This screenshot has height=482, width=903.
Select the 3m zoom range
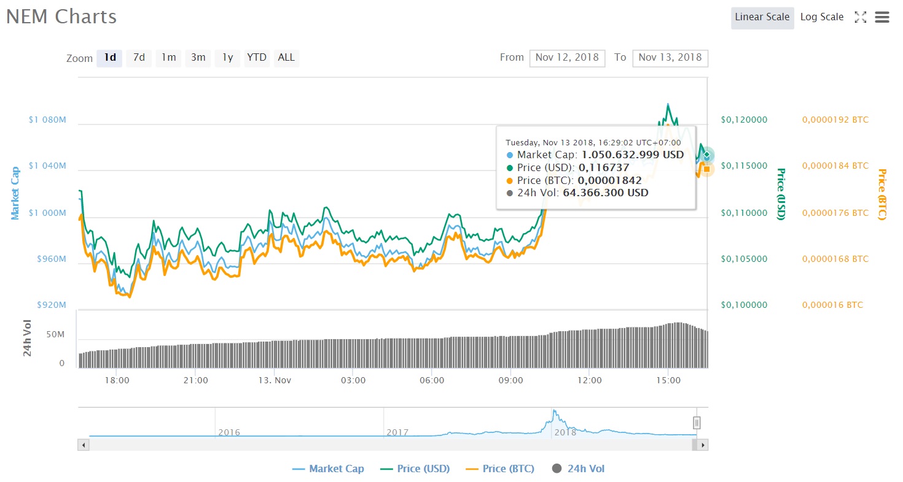198,58
